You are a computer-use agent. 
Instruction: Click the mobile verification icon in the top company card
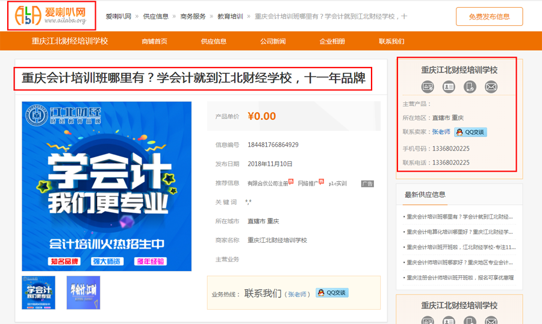coord(470,87)
